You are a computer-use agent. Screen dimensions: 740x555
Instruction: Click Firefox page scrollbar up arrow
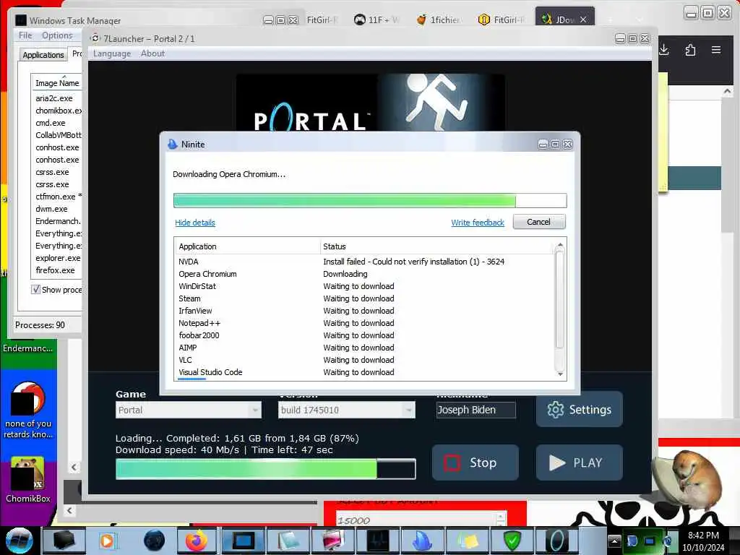(727, 92)
